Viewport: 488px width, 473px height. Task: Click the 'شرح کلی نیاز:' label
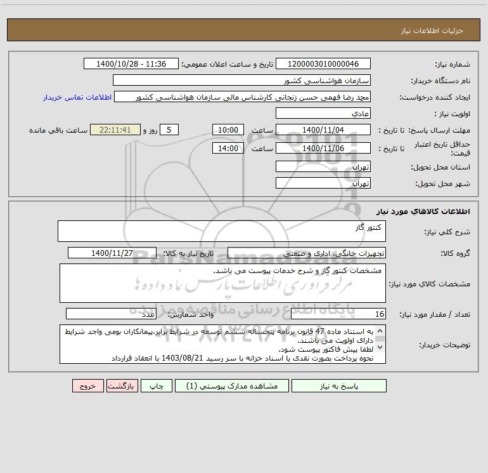pyautogui.click(x=447, y=232)
